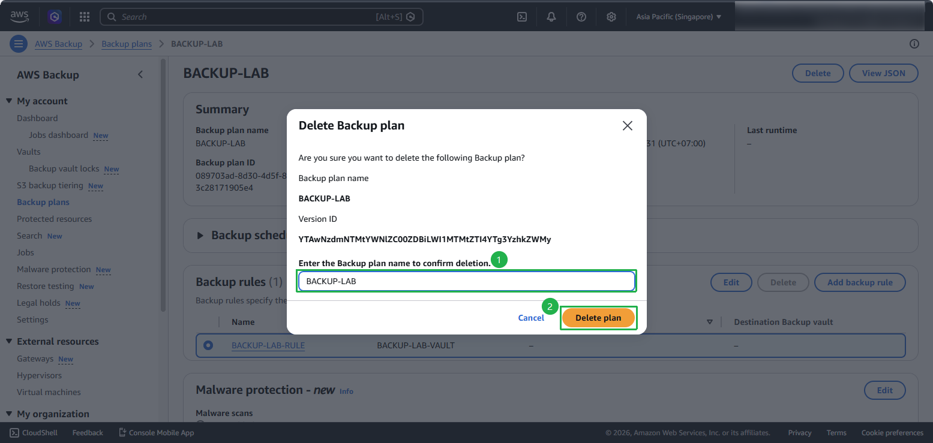This screenshot has width=933, height=443.
Task: Edit the Malware protection section
Action: click(x=885, y=390)
